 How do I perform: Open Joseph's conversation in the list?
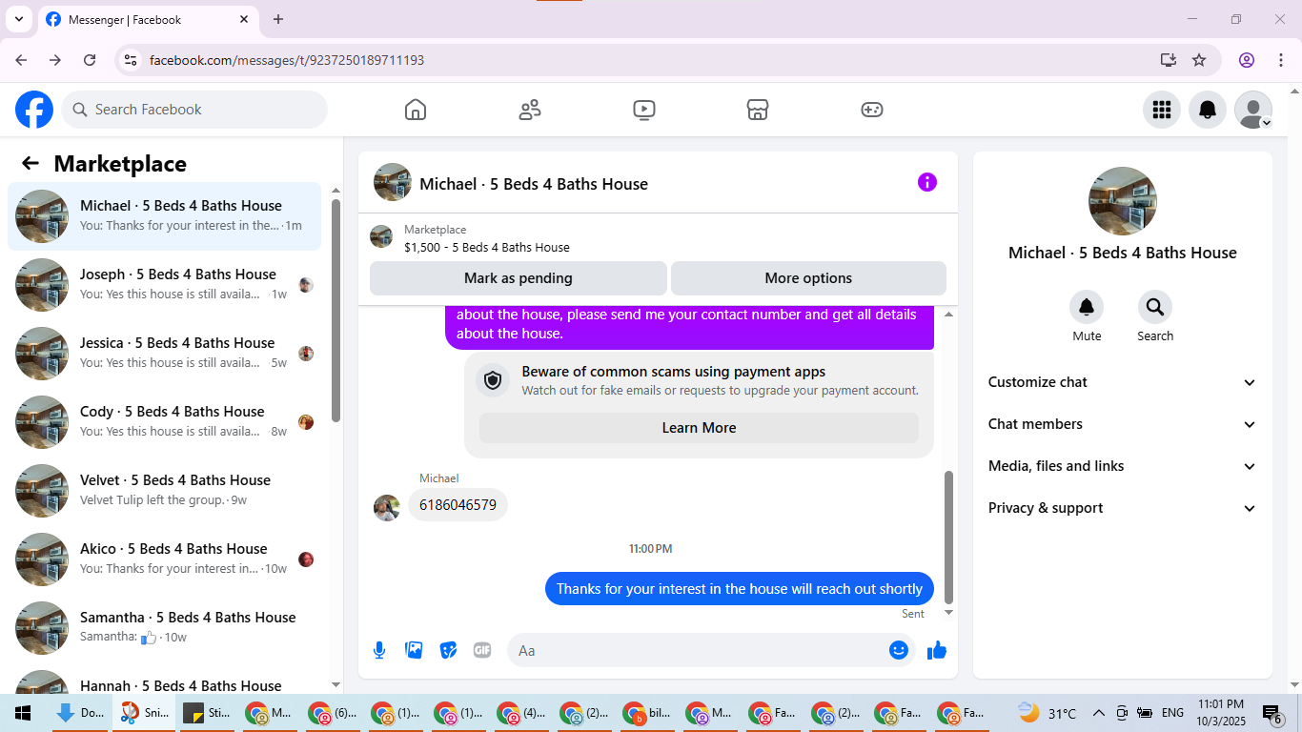pyautogui.click(x=164, y=285)
